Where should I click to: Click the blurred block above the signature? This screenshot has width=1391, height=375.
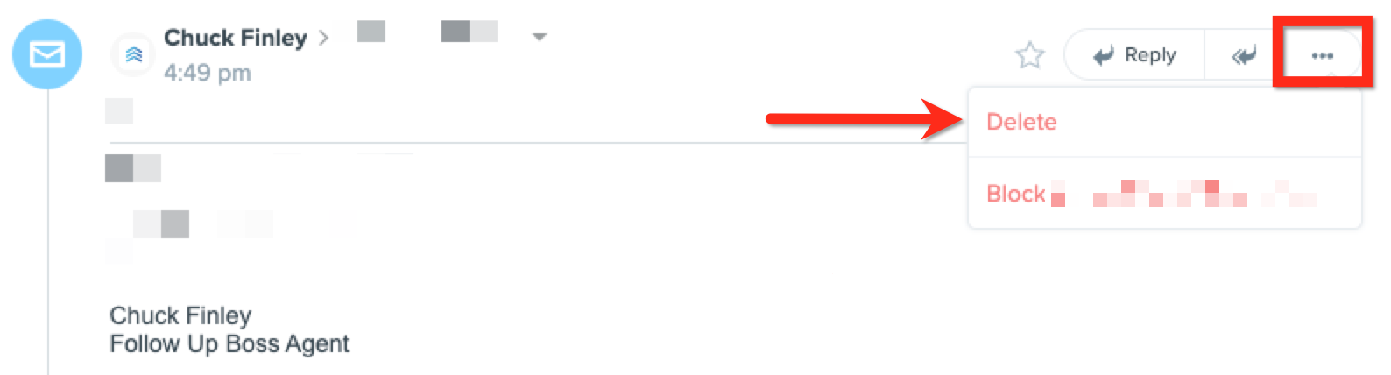[x=161, y=224]
